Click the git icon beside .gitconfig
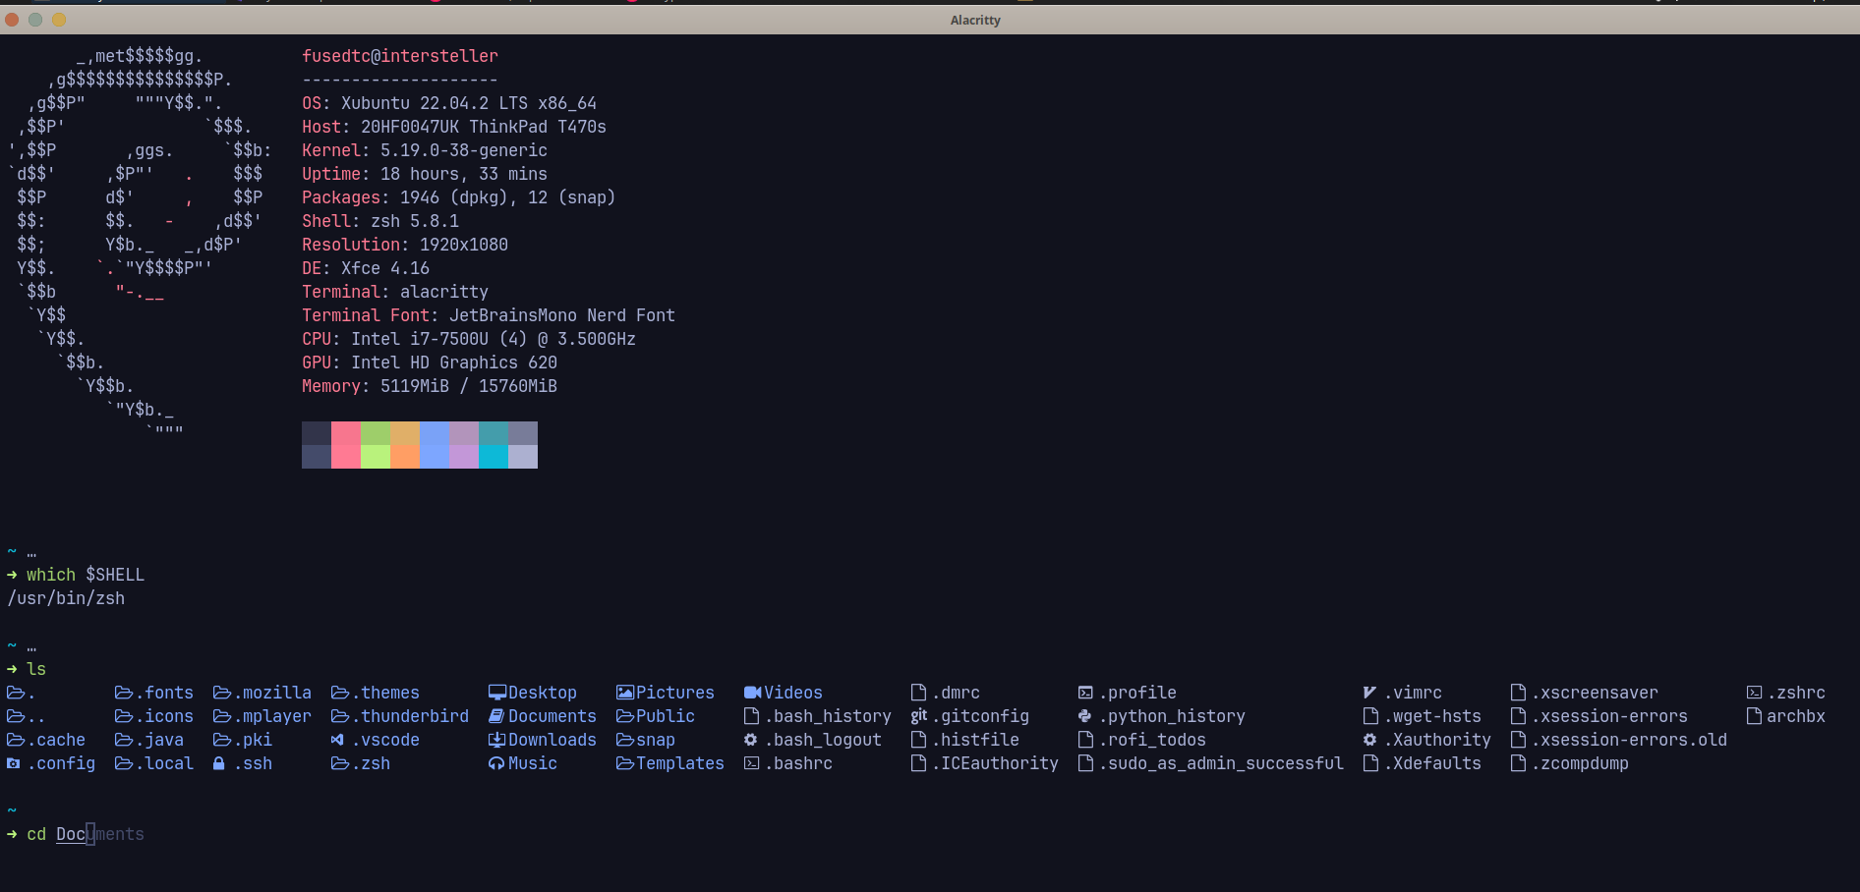Image resolution: width=1860 pixels, height=892 pixels. pos(919,716)
